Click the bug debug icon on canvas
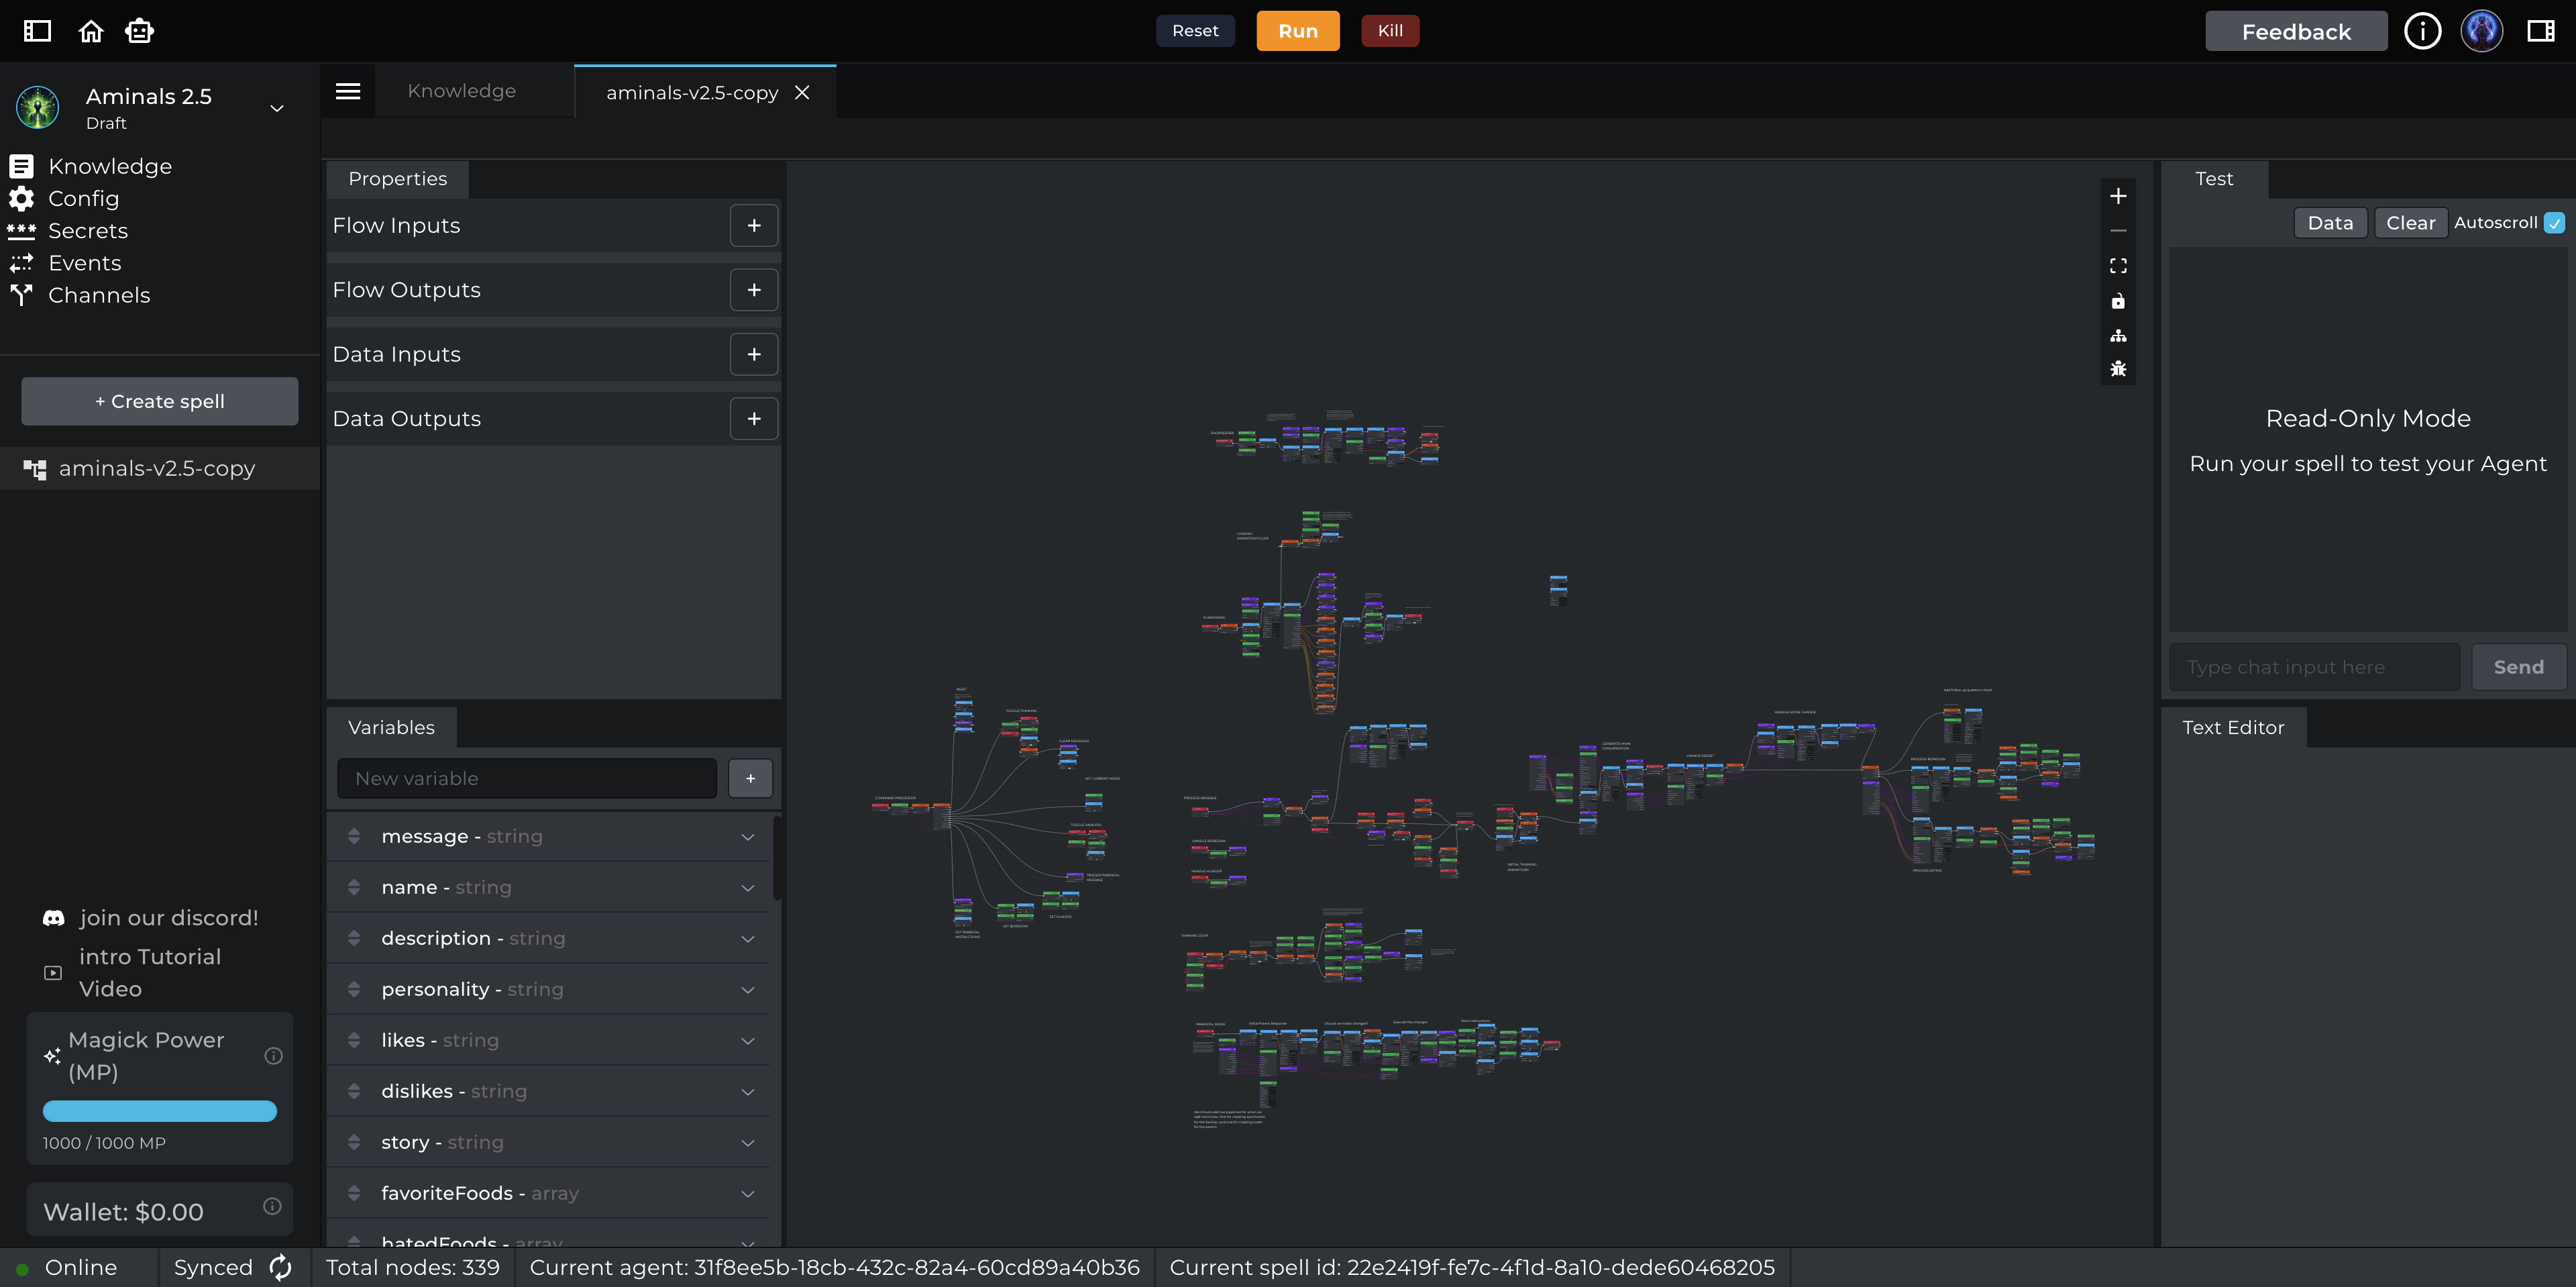This screenshot has width=2576, height=1287. [2118, 369]
